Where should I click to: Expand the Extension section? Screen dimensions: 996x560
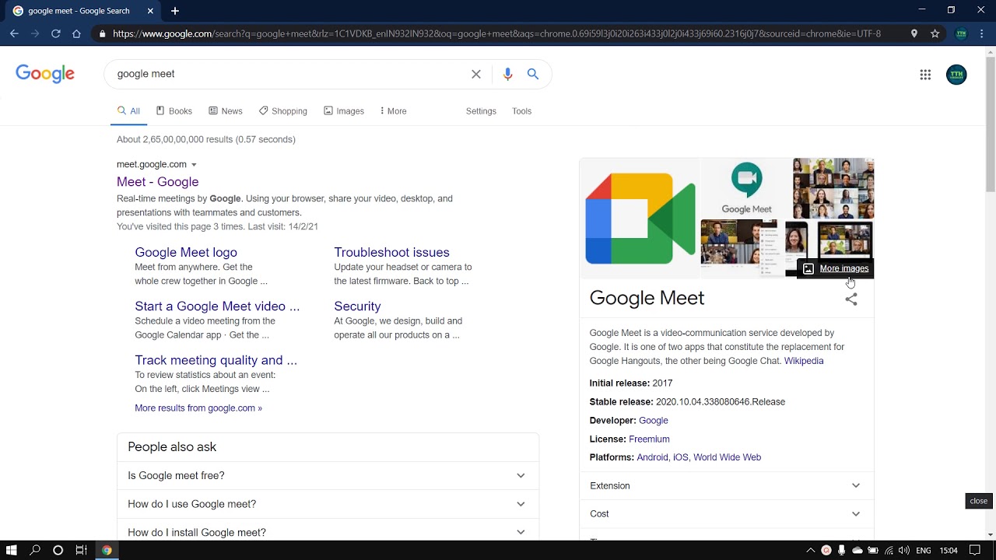pos(726,485)
